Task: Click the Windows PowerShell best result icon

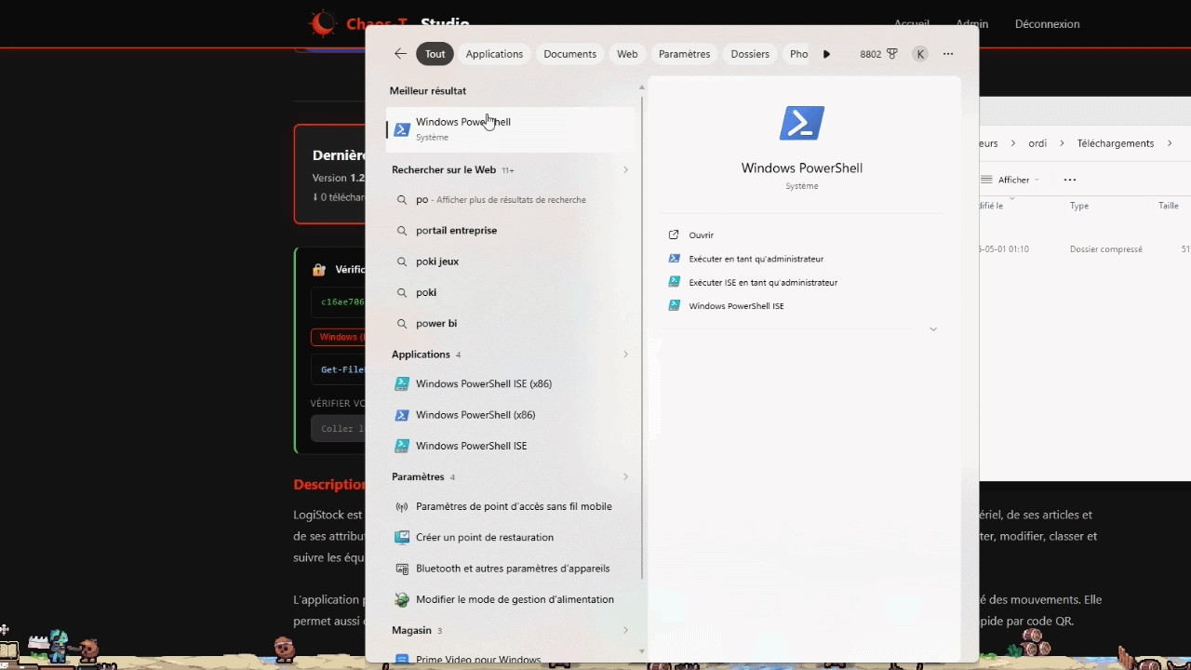Action: 402,129
